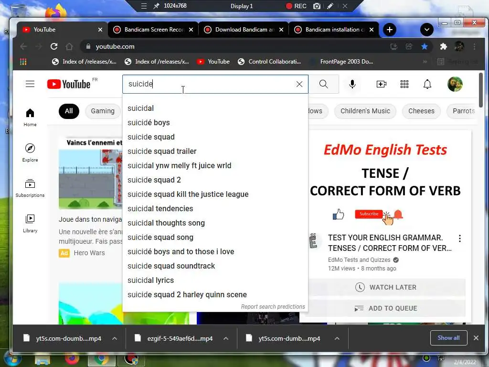Switch to the Bandicam installation tab
Screen dimensions: 489x367
coord(333,30)
